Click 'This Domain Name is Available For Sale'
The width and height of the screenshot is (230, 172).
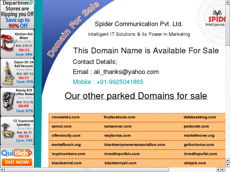point(146,51)
